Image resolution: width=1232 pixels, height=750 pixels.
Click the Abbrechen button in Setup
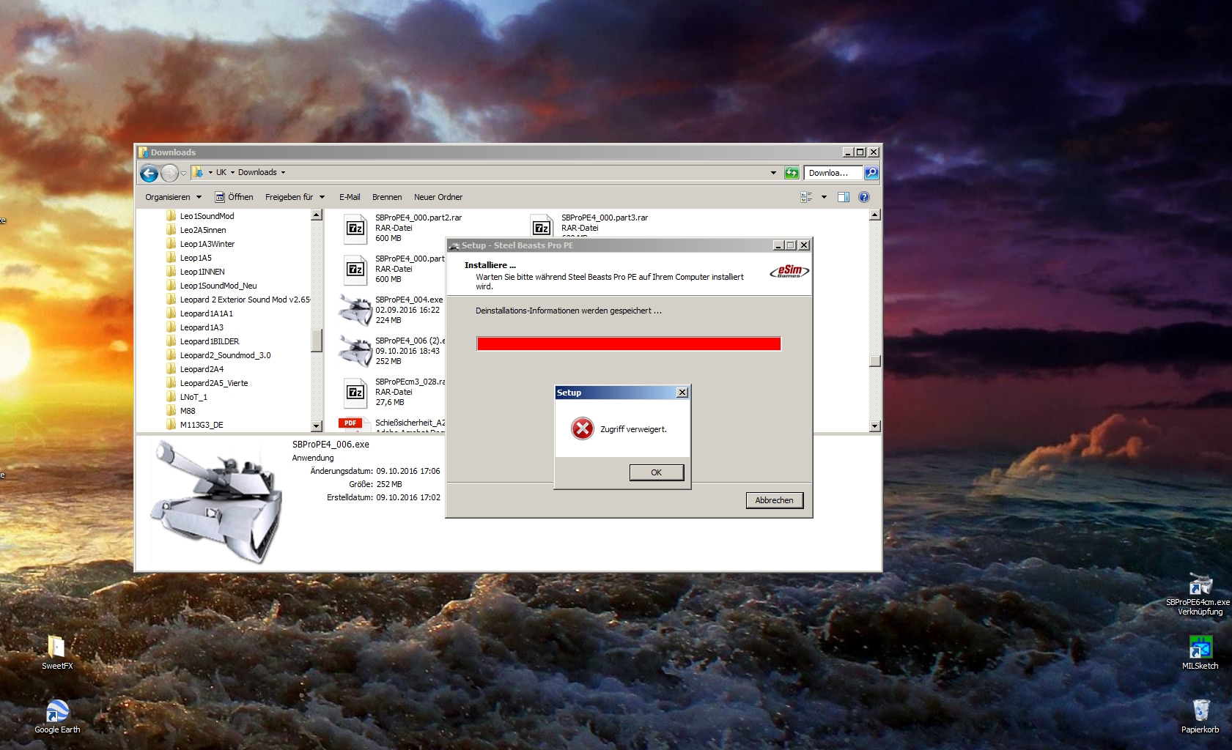774,500
